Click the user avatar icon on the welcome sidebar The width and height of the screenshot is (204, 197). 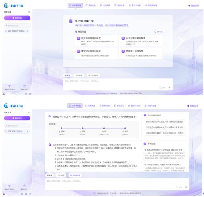pos(4,94)
